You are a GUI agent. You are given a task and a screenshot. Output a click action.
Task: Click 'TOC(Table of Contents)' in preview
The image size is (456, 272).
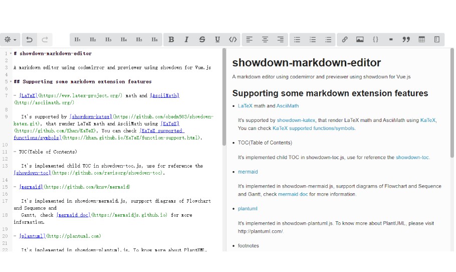coord(265,143)
